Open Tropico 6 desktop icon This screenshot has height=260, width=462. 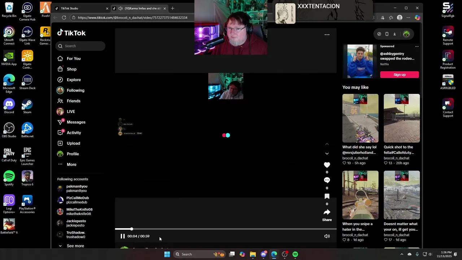click(x=27, y=178)
